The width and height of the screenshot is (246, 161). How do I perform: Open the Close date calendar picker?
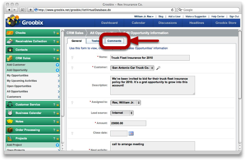(131, 134)
